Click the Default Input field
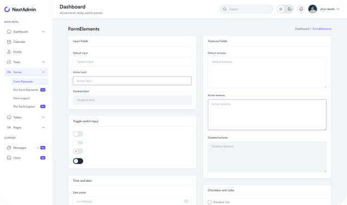This screenshot has width=347, height=205. (132, 61)
